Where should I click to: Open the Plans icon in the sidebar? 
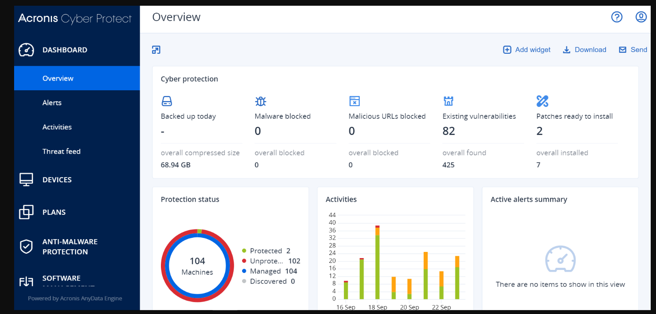pos(26,212)
